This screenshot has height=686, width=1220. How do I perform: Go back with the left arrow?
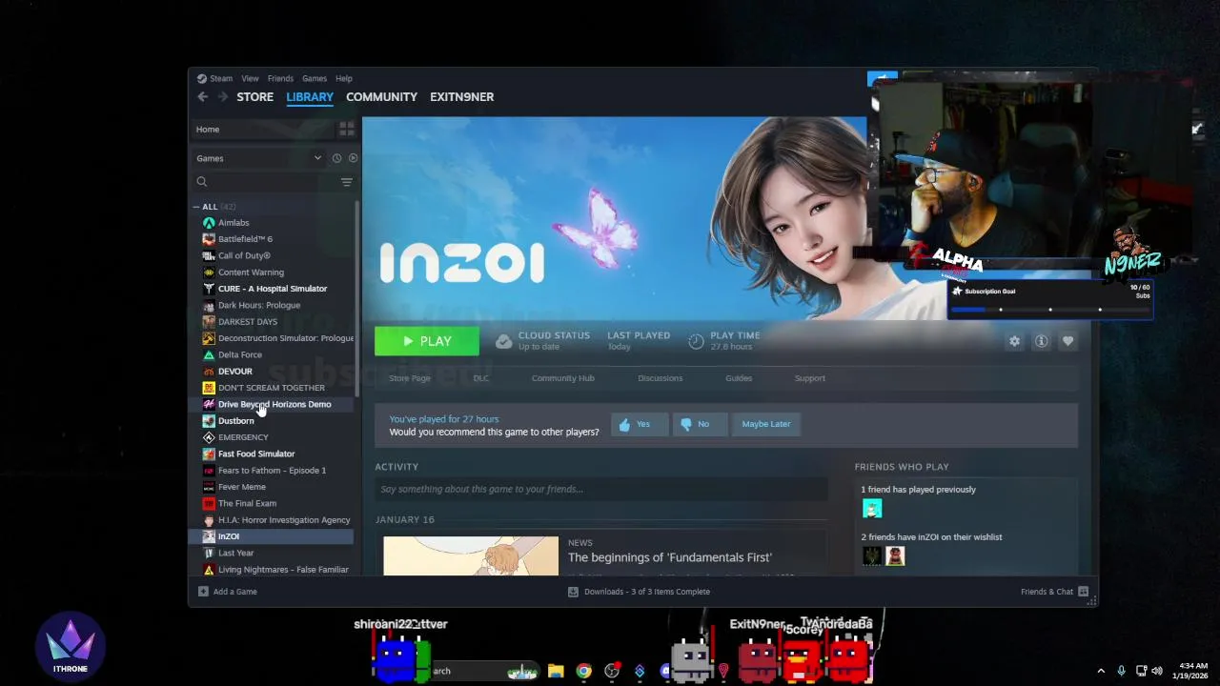pyautogui.click(x=203, y=96)
